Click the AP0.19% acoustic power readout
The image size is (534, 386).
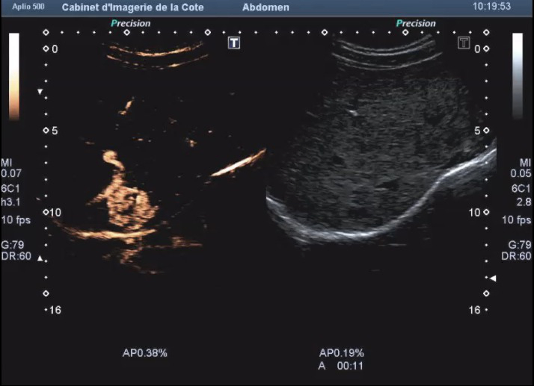(342, 352)
